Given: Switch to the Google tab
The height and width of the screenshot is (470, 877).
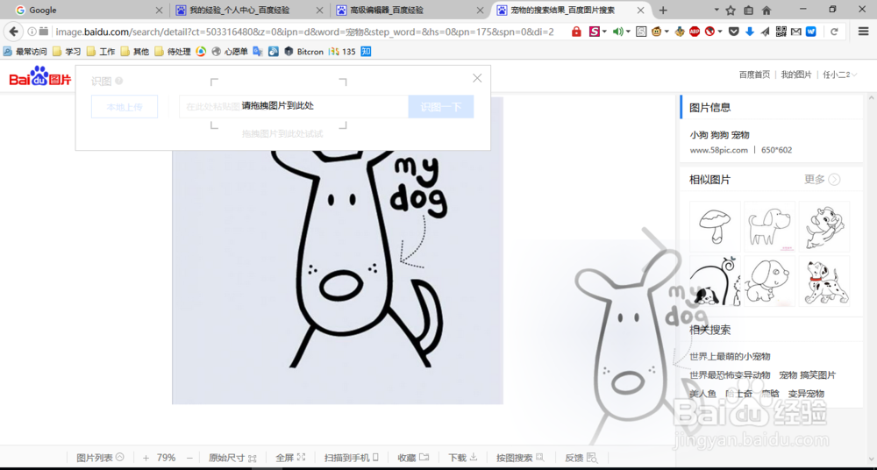Looking at the screenshot, I should pyautogui.click(x=84, y=10).
